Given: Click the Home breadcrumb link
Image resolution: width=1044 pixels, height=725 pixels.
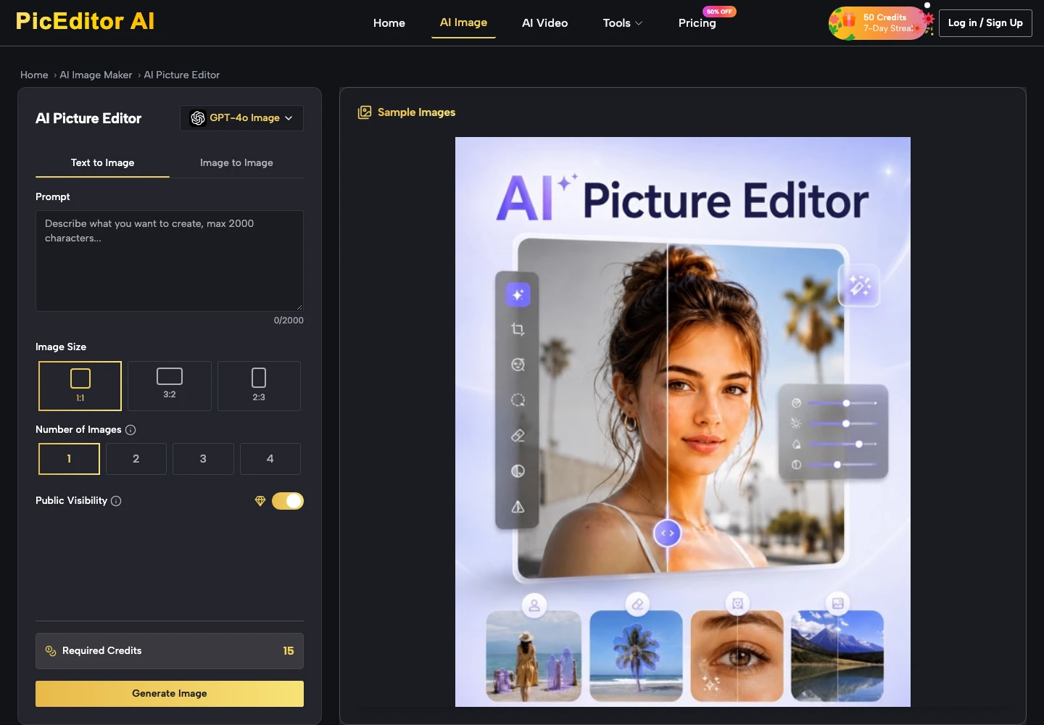Looking at the screenshot, I should [34, 75].
